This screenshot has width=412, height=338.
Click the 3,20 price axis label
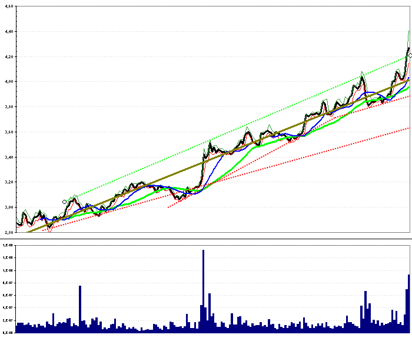point(9,182)
